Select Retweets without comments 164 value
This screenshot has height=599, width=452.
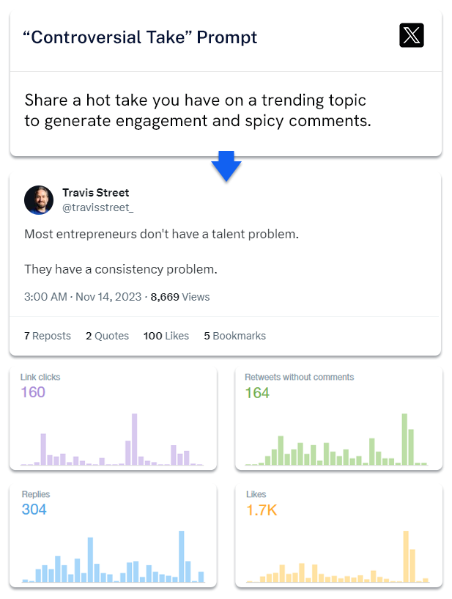pyautogui.click(x=257, y=393)
